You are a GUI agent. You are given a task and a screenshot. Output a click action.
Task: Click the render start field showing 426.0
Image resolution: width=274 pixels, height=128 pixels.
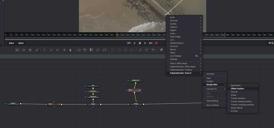(x=11, y=43)
